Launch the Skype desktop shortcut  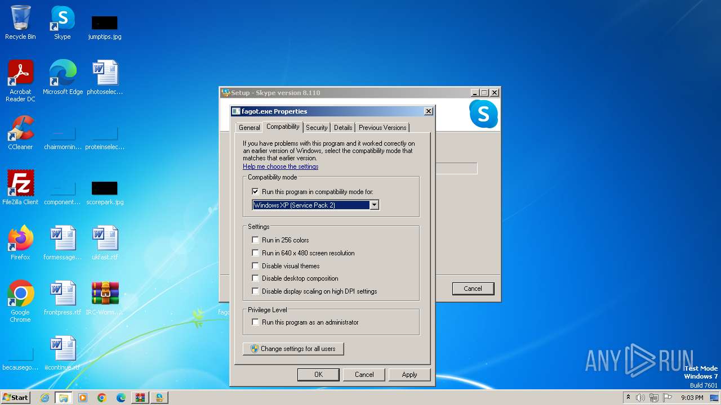pos(63,22)
